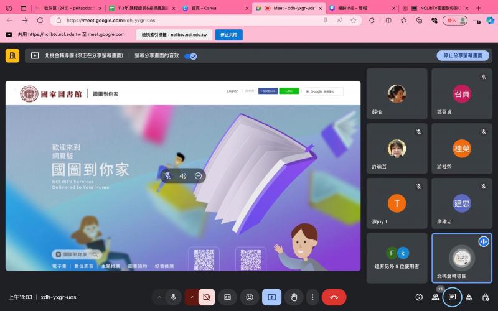Open host controls lock icon
The width and height of the screenshot is (498, 311).
(486, 297)
